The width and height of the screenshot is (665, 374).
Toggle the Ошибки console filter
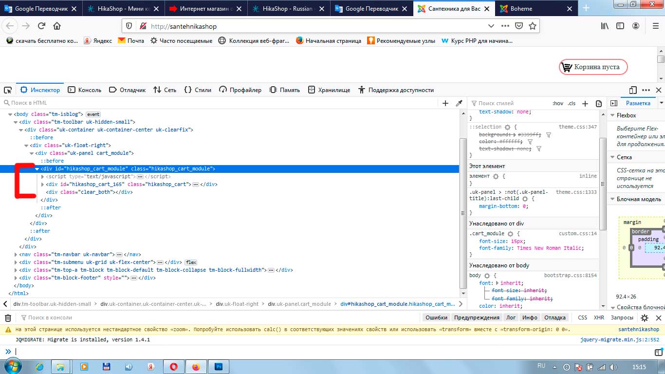(x=436, y=318)
